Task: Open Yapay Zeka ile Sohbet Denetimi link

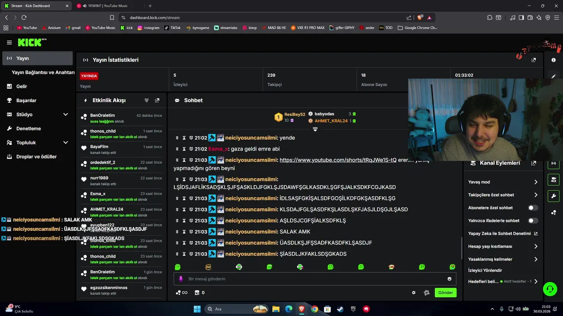Action: (x=503, y=234)
